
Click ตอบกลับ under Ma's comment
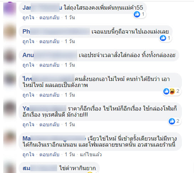point(49,154)
